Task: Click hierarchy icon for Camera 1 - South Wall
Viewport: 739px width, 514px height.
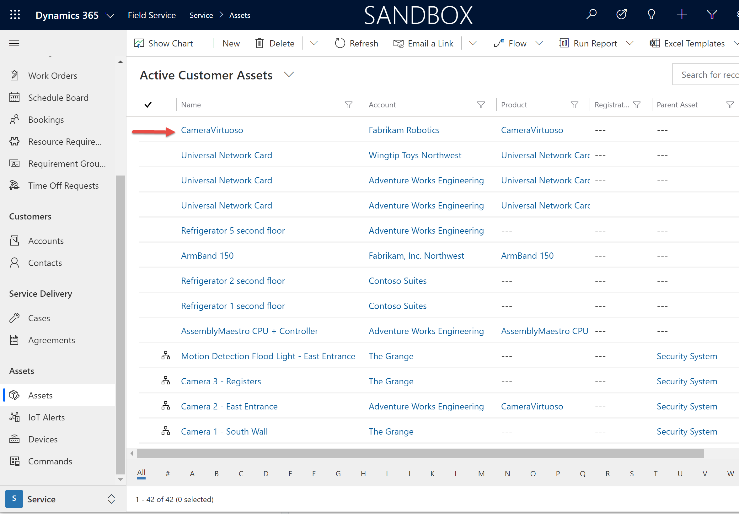Action: click(x=166, y=431)
